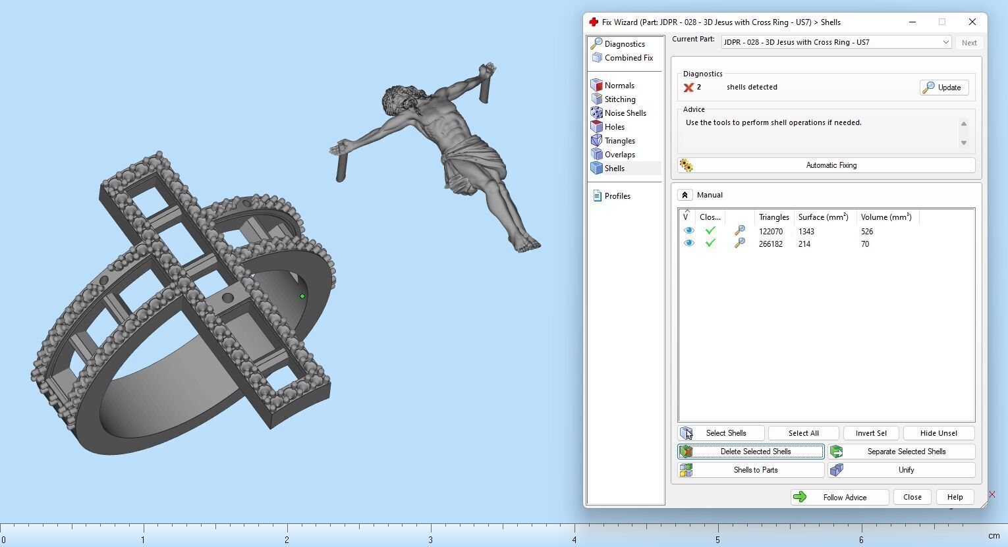1008x547 pixels.
Task: Convert Shells to Parts
Action: [751, 470]
